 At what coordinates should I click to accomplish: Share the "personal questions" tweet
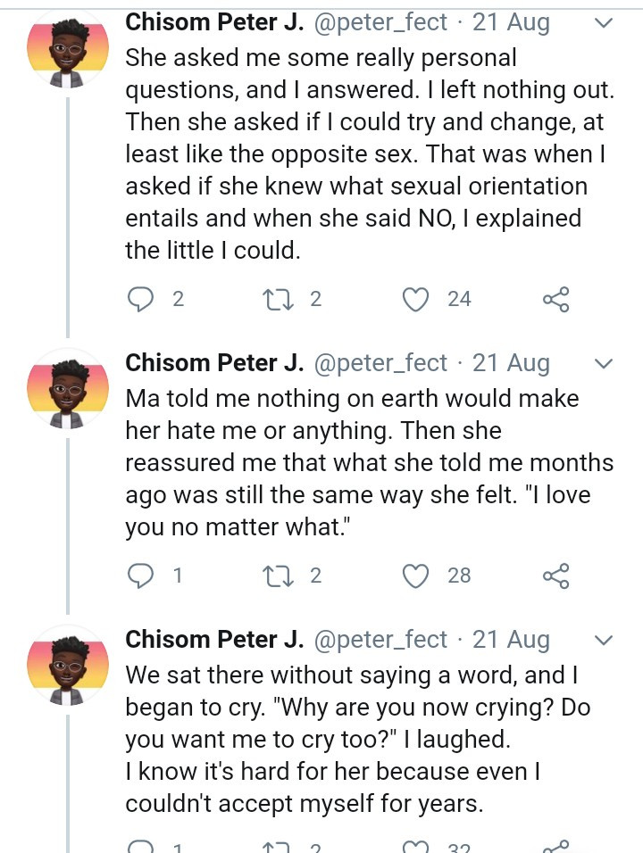pos(555,299)
